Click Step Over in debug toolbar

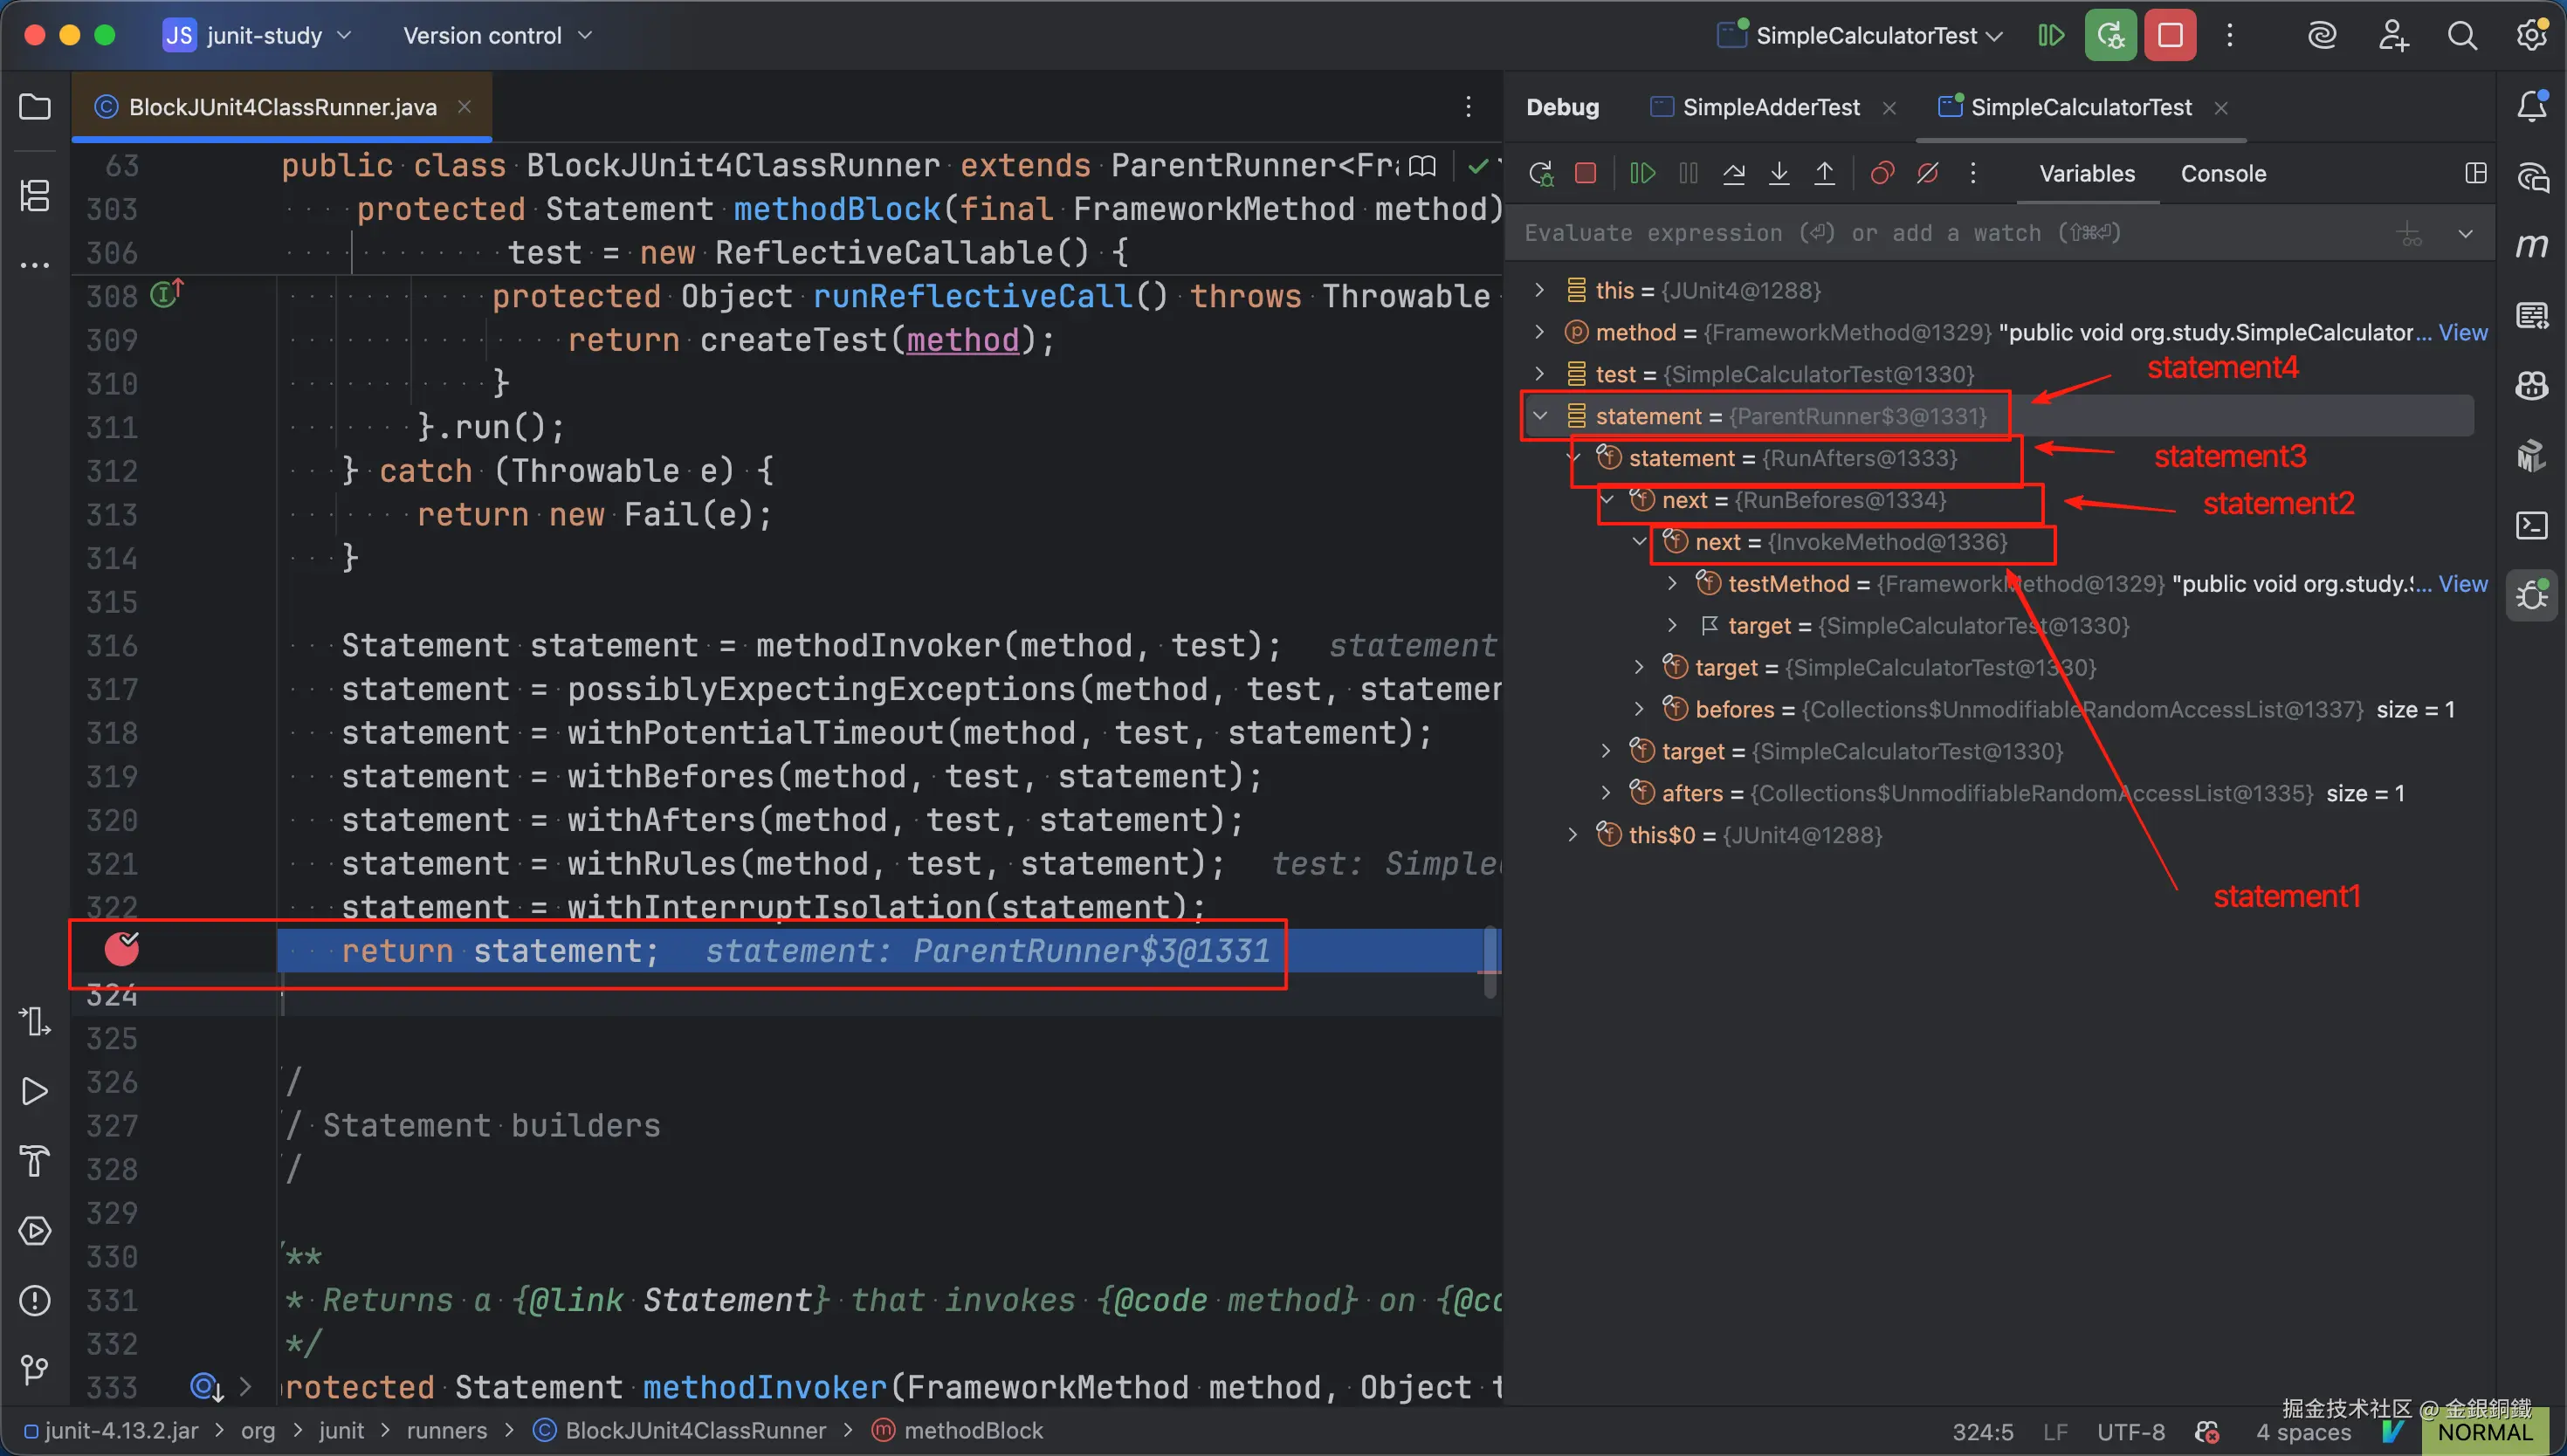pyautogui.click(x=1734, y=174)
